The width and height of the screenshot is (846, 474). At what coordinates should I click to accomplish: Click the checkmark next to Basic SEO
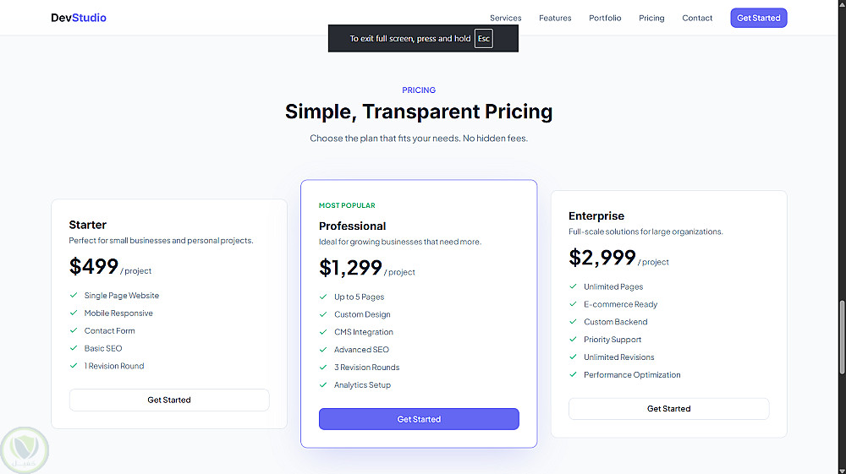tap(74, 348)
